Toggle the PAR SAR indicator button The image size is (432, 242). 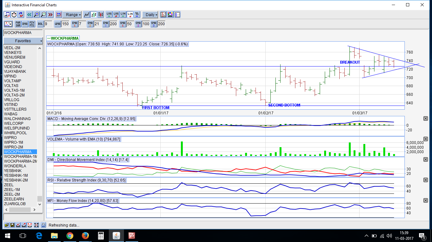[x=18, y=24]
